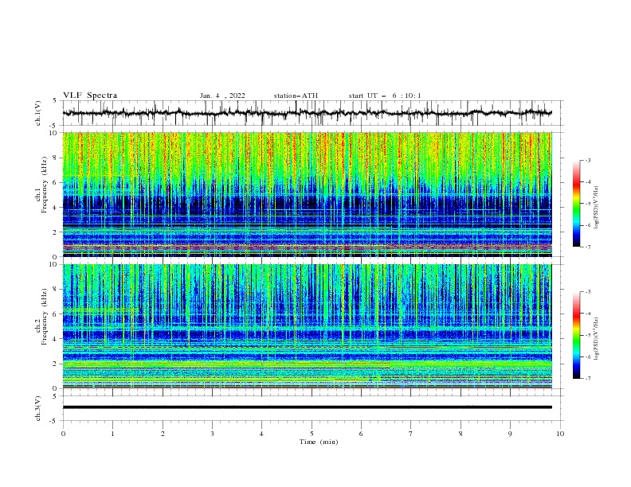Click the "-4" label on ch.2 colorbar
631x487 pixels.
[x=587, y=314]
